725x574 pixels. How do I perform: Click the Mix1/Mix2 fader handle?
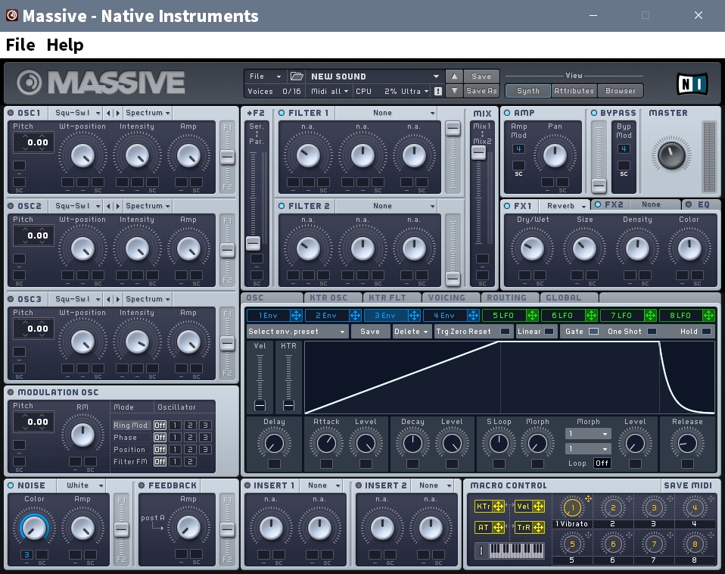click(x=478, y=153)
